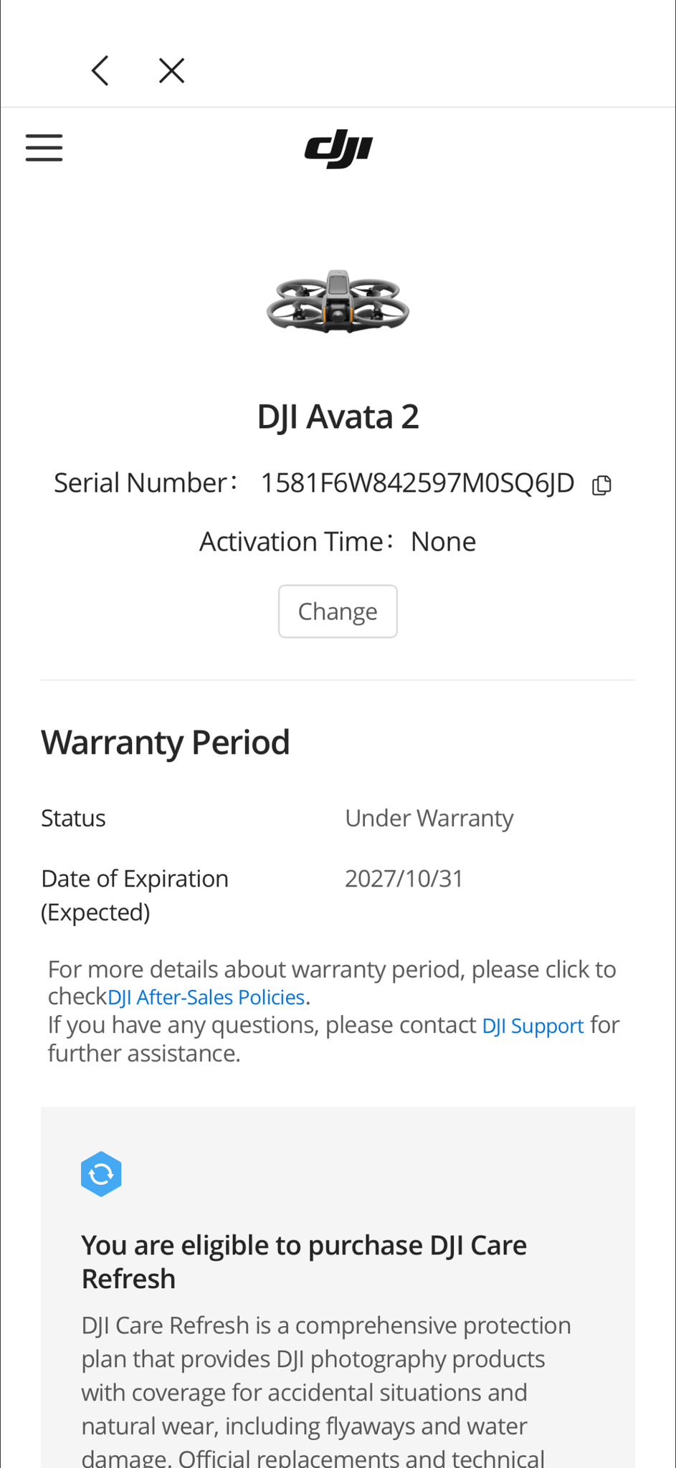Viewport: 676px width, 1468px height.
Task: Go back using the left arrow
Action: pos(100,71)
